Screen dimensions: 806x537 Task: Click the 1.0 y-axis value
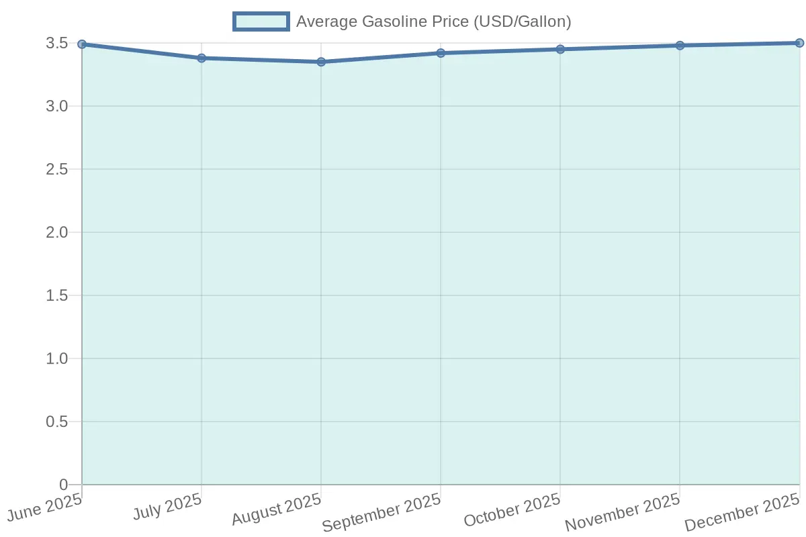tap(56, 358)
